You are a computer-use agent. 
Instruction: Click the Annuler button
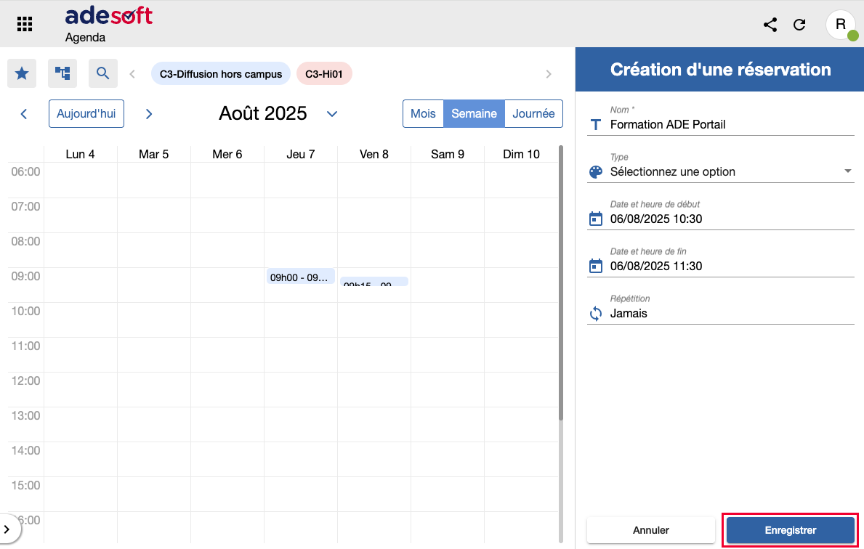click(x=650, y=530)
